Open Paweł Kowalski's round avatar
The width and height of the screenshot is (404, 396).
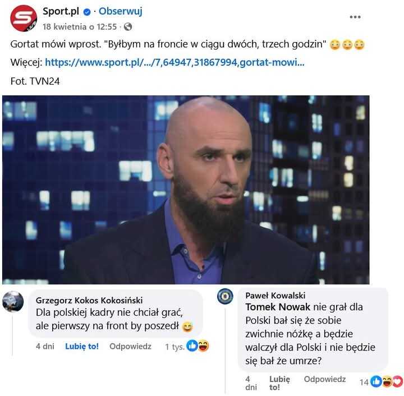pos(225,296)
